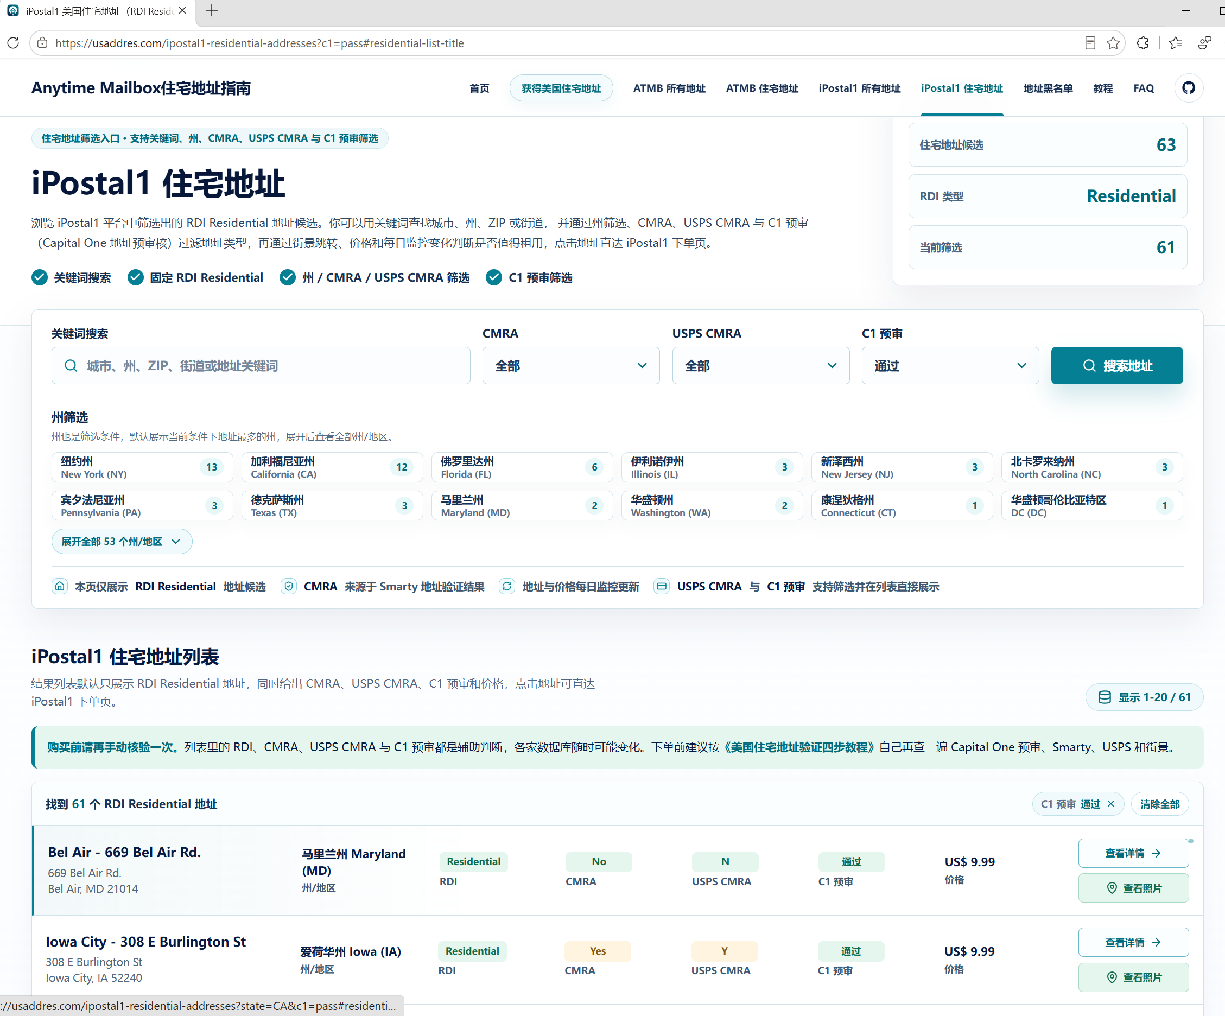Click the browser refresh icon
This screenshot has height=1016, width=1225.
pyautogui.click(x=13, y=43)
